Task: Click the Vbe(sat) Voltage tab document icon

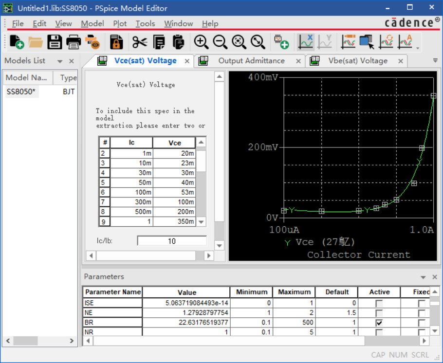Action: coord(314,61)
